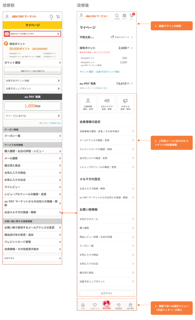Expand au PAY 残高 13,410円 chevron
195x320 pixels.
click(132, 84)
